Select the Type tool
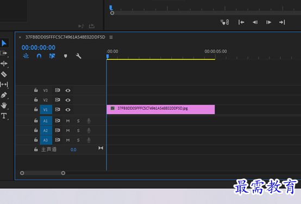 click(x=4, y=116)
